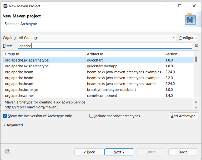Viewport: 202px width, 160px height.
Task: Open the help question mark icon
Action: pos(8,152)
